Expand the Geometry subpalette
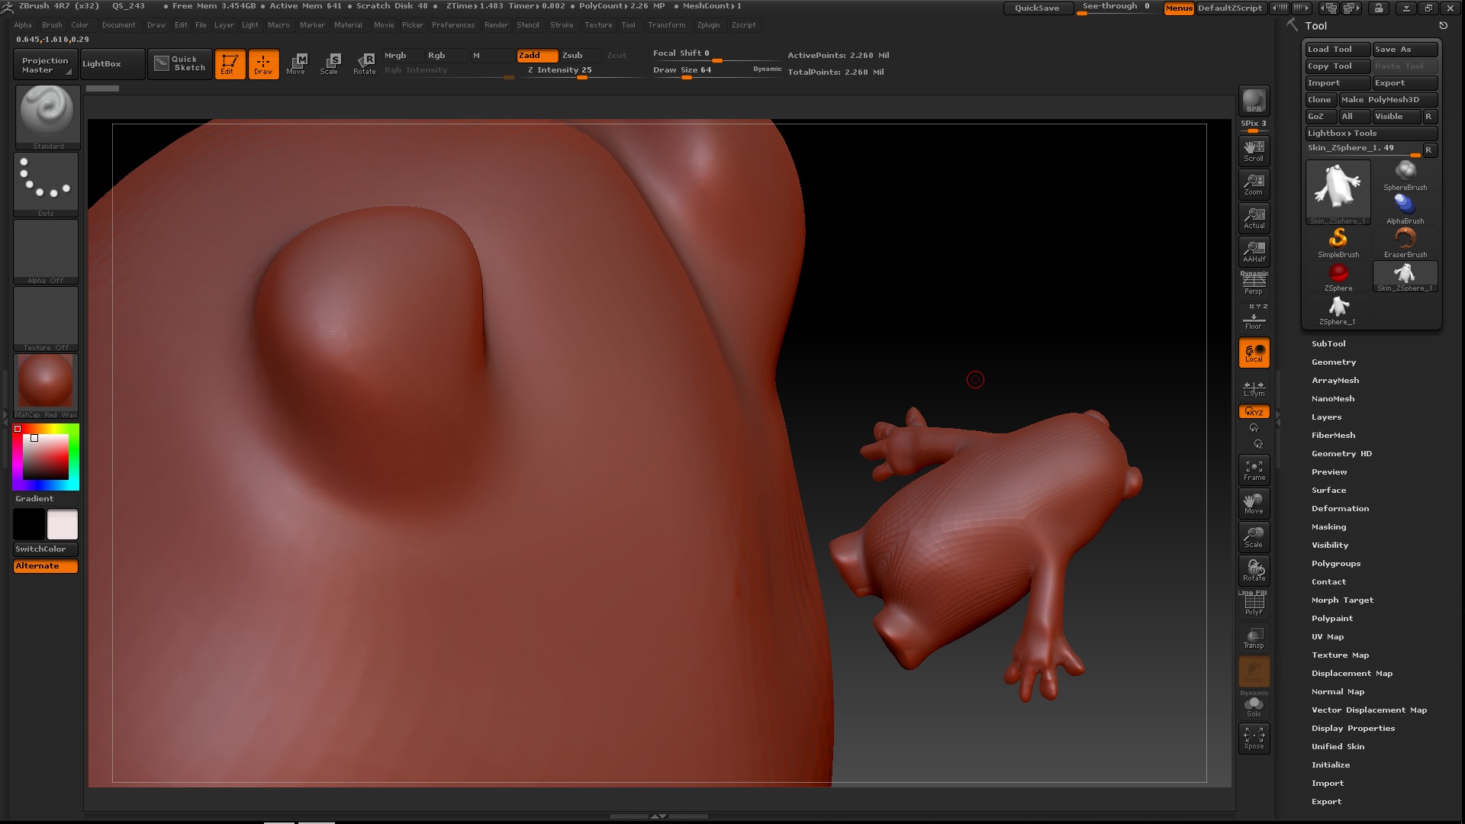Image resolution: width=1465 pixels, height=824 pixels. coord(1333,362)
